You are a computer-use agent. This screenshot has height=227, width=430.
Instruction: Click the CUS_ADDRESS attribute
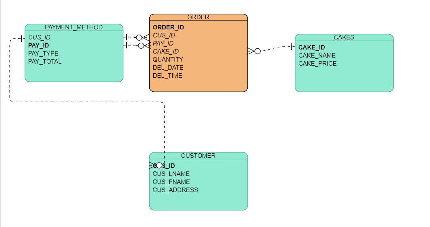coord(175,190)
